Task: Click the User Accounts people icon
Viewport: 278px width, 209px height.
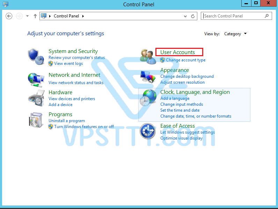Action: pos(148,57)
